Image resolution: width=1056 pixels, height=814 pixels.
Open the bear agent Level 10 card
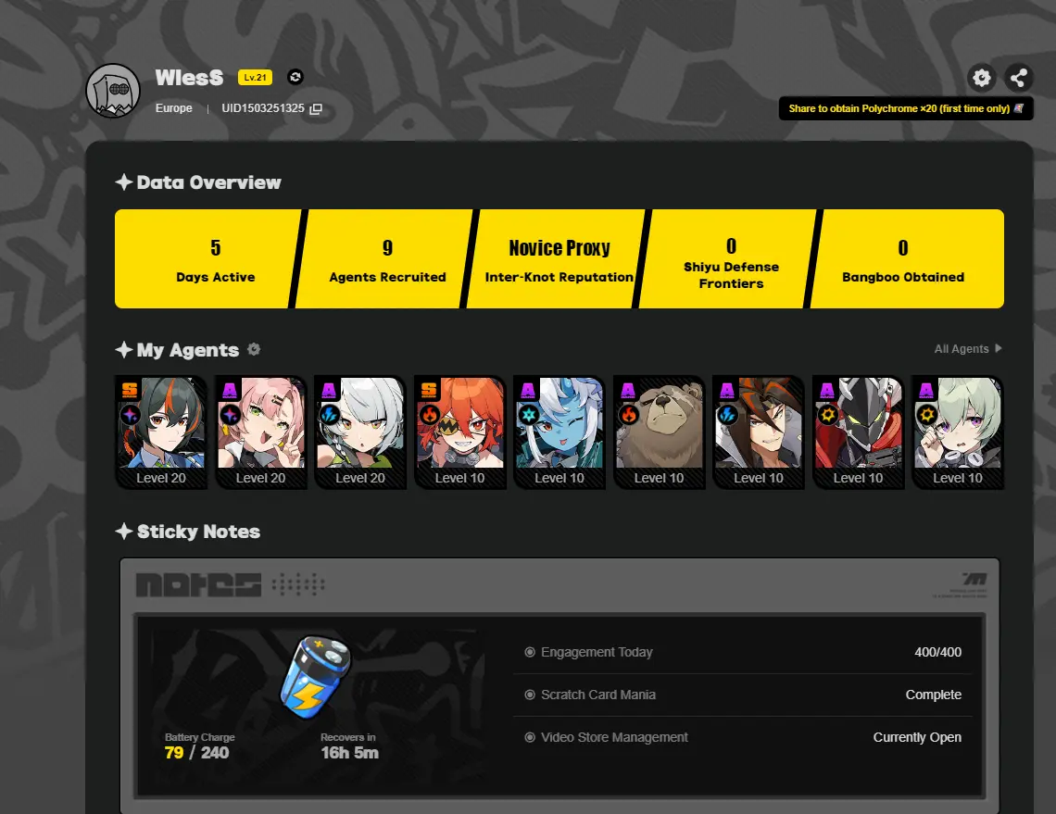pos(660,432)
